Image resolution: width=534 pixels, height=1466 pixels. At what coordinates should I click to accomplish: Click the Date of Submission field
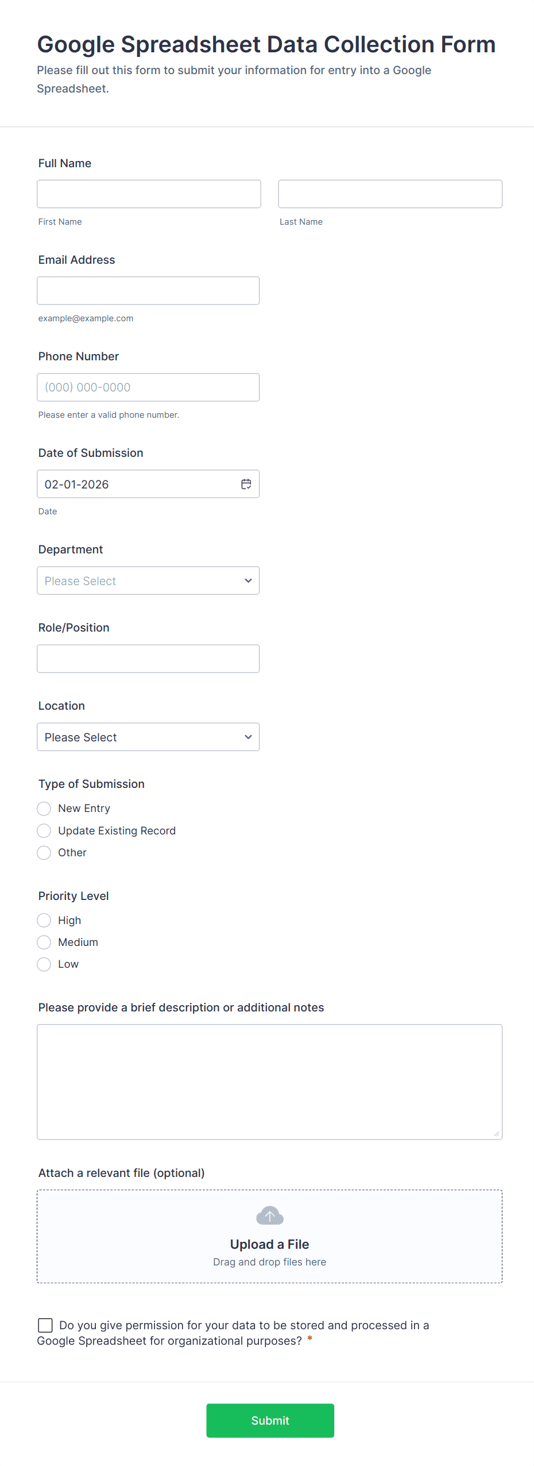138,484
